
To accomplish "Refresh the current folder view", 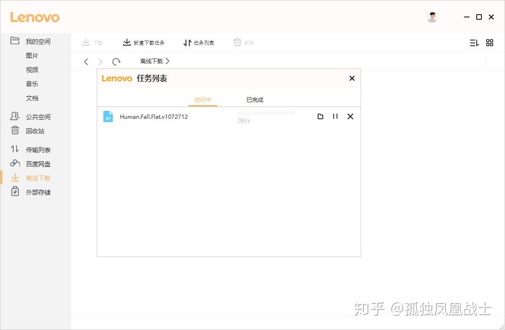I will coord(116,61).
